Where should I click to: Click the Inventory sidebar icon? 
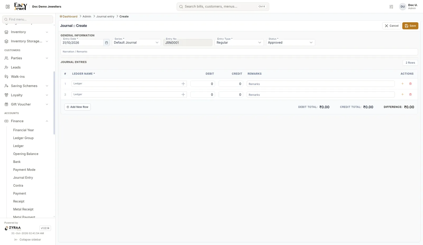tap(6, 32)
